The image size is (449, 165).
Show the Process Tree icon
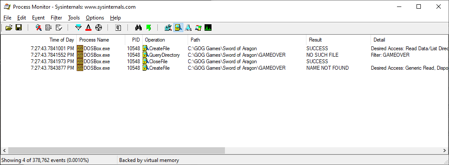[x=118, y=28]
